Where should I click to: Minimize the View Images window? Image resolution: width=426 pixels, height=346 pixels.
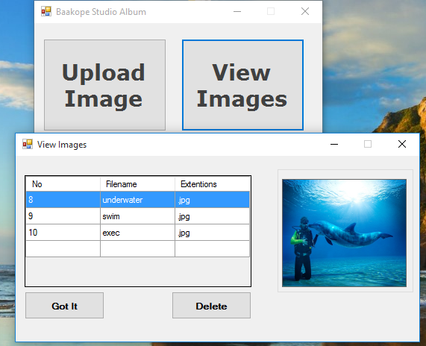334,144
